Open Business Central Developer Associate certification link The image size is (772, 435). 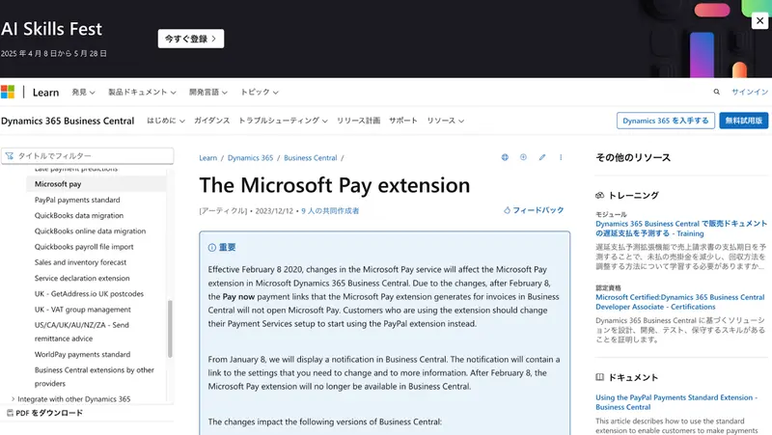point(680,302)
